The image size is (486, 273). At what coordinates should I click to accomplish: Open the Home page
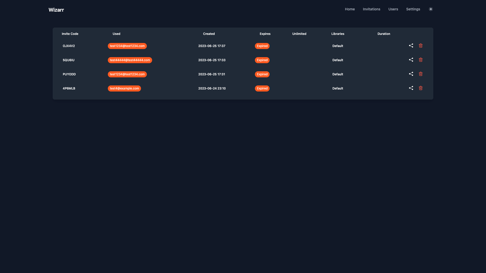tap(350, 9)
